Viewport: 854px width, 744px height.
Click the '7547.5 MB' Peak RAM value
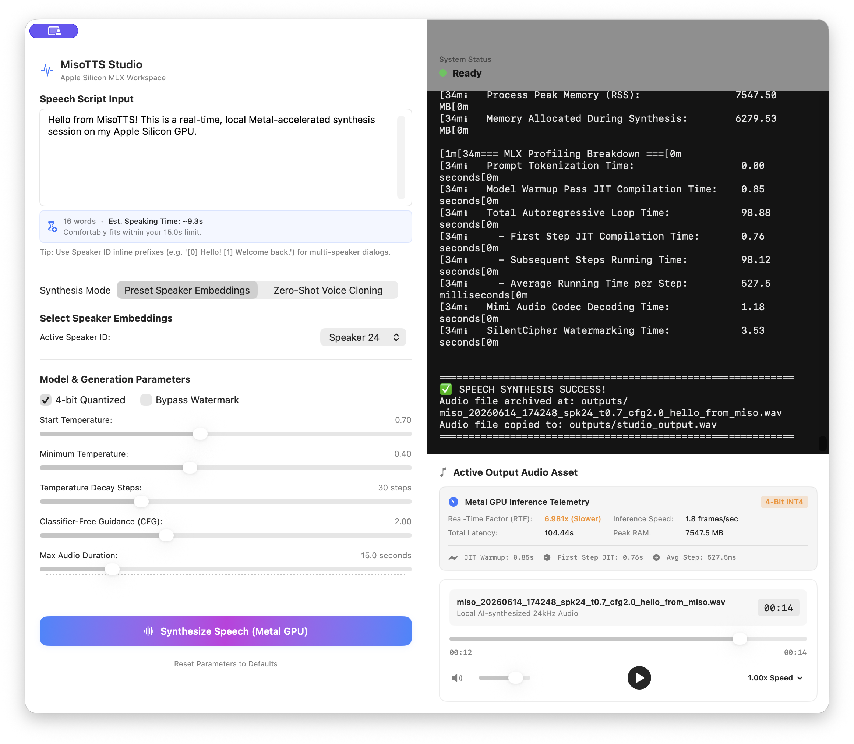(x=704, y=533)
